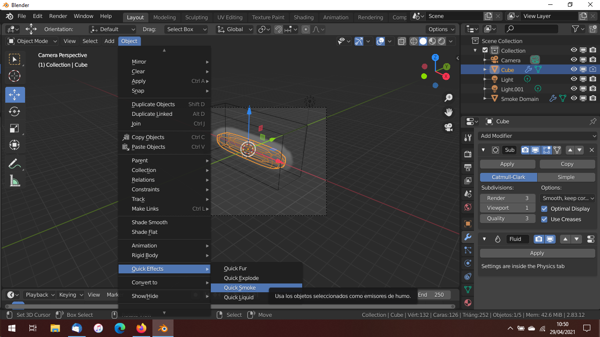Pin the Cube properties panel

(593, 122)
